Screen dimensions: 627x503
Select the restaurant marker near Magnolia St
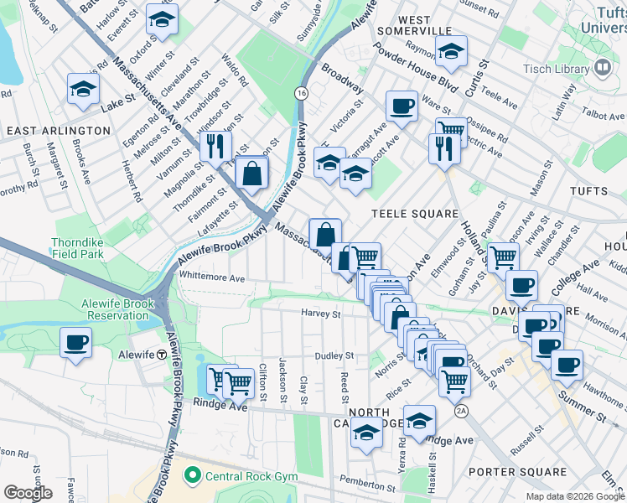point(215,148)
